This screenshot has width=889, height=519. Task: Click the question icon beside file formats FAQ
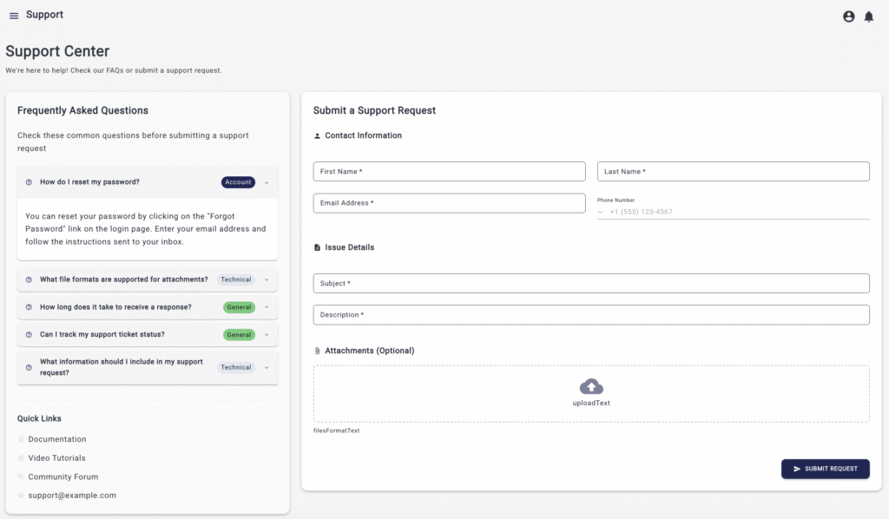point(29,279)
